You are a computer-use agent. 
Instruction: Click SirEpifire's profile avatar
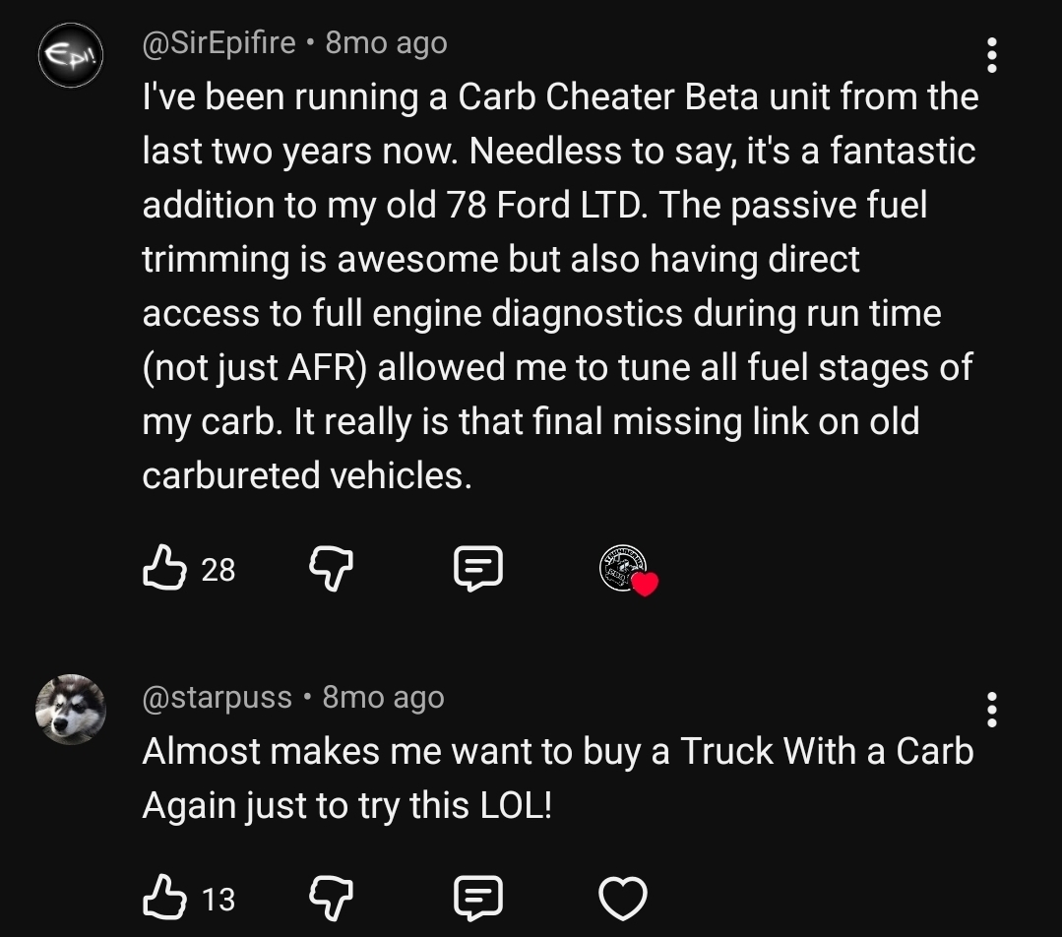(71, 56)
